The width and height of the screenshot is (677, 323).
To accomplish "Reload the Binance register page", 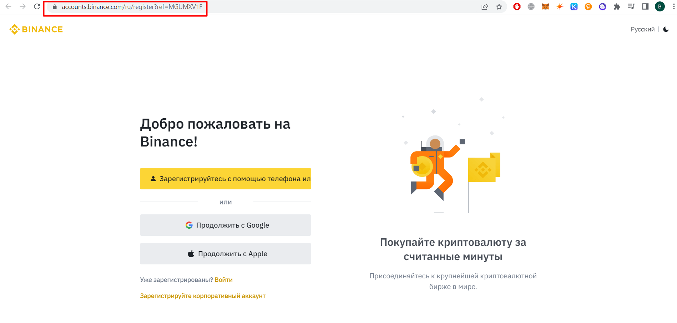I will coord(37,6).
